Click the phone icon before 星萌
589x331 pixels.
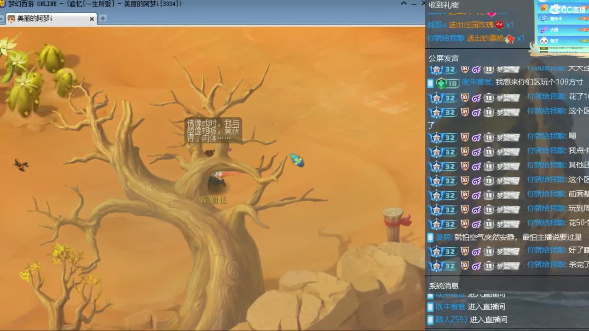[431, 238]
